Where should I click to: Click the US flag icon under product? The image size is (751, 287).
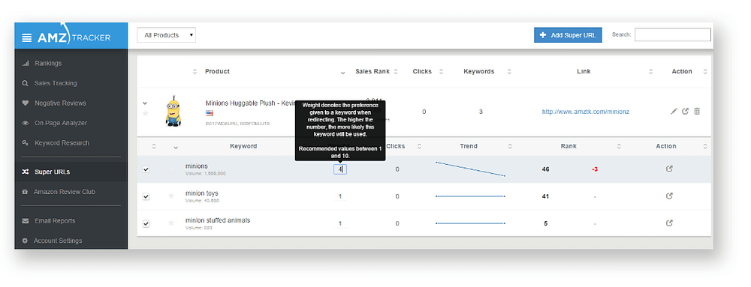tap(210, 113)
